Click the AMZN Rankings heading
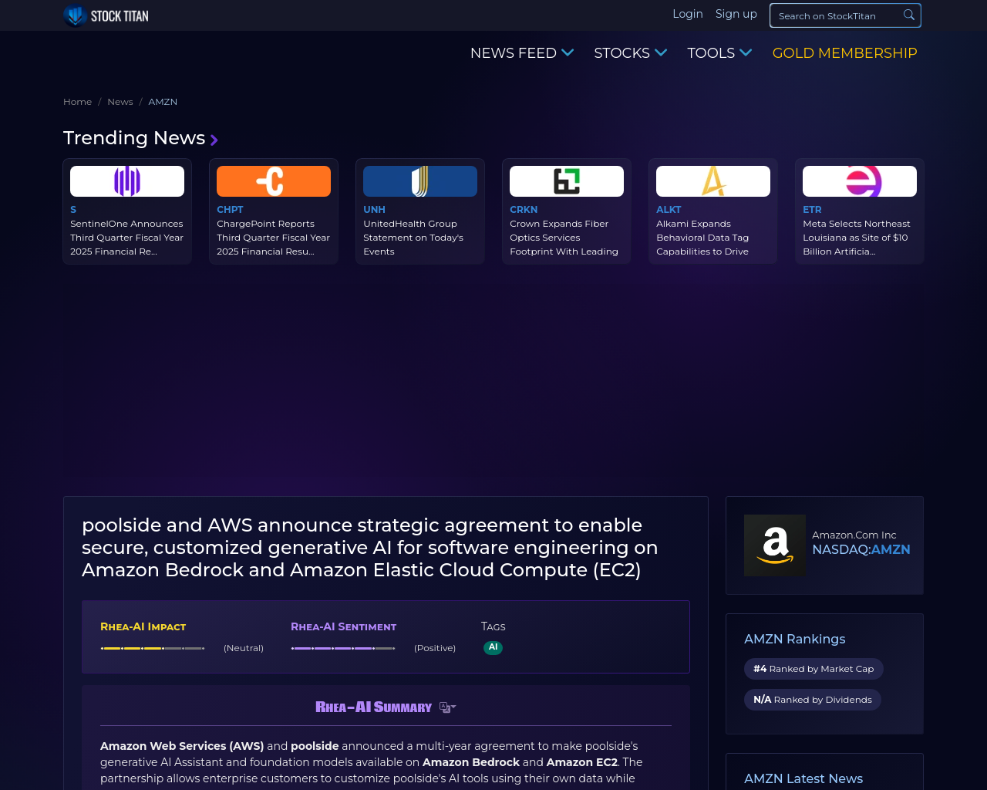The width and height of the screenshot is (987, 790). (795, 639)
